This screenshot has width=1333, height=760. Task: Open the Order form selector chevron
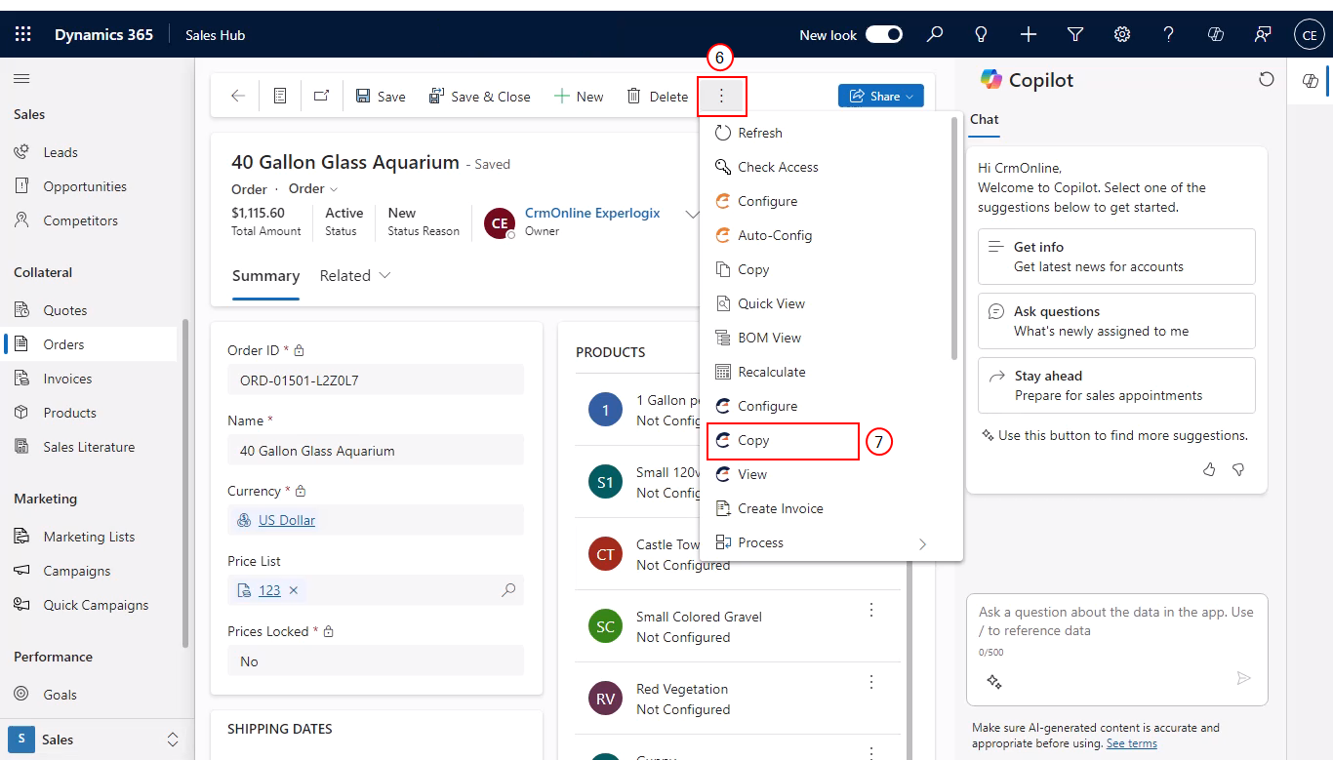click(x=334, y=189)
